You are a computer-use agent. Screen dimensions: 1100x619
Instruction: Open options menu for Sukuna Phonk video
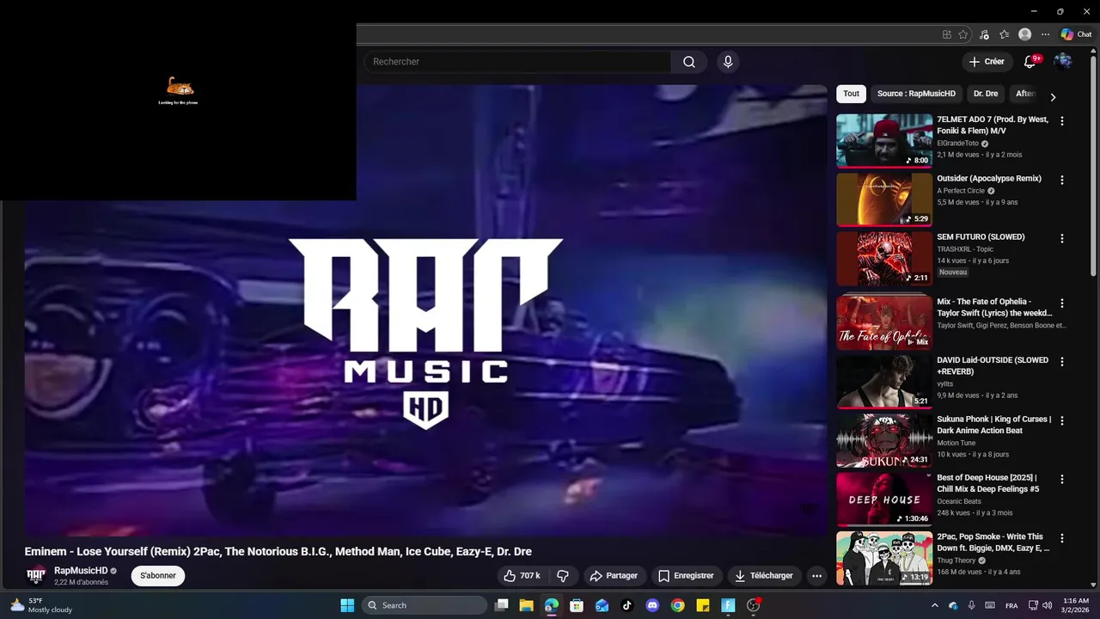tap(1062, 421)
